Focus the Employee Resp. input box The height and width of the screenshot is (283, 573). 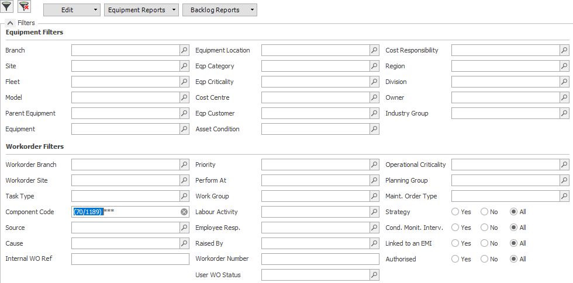pyautogui.click(x=315, y=227)
